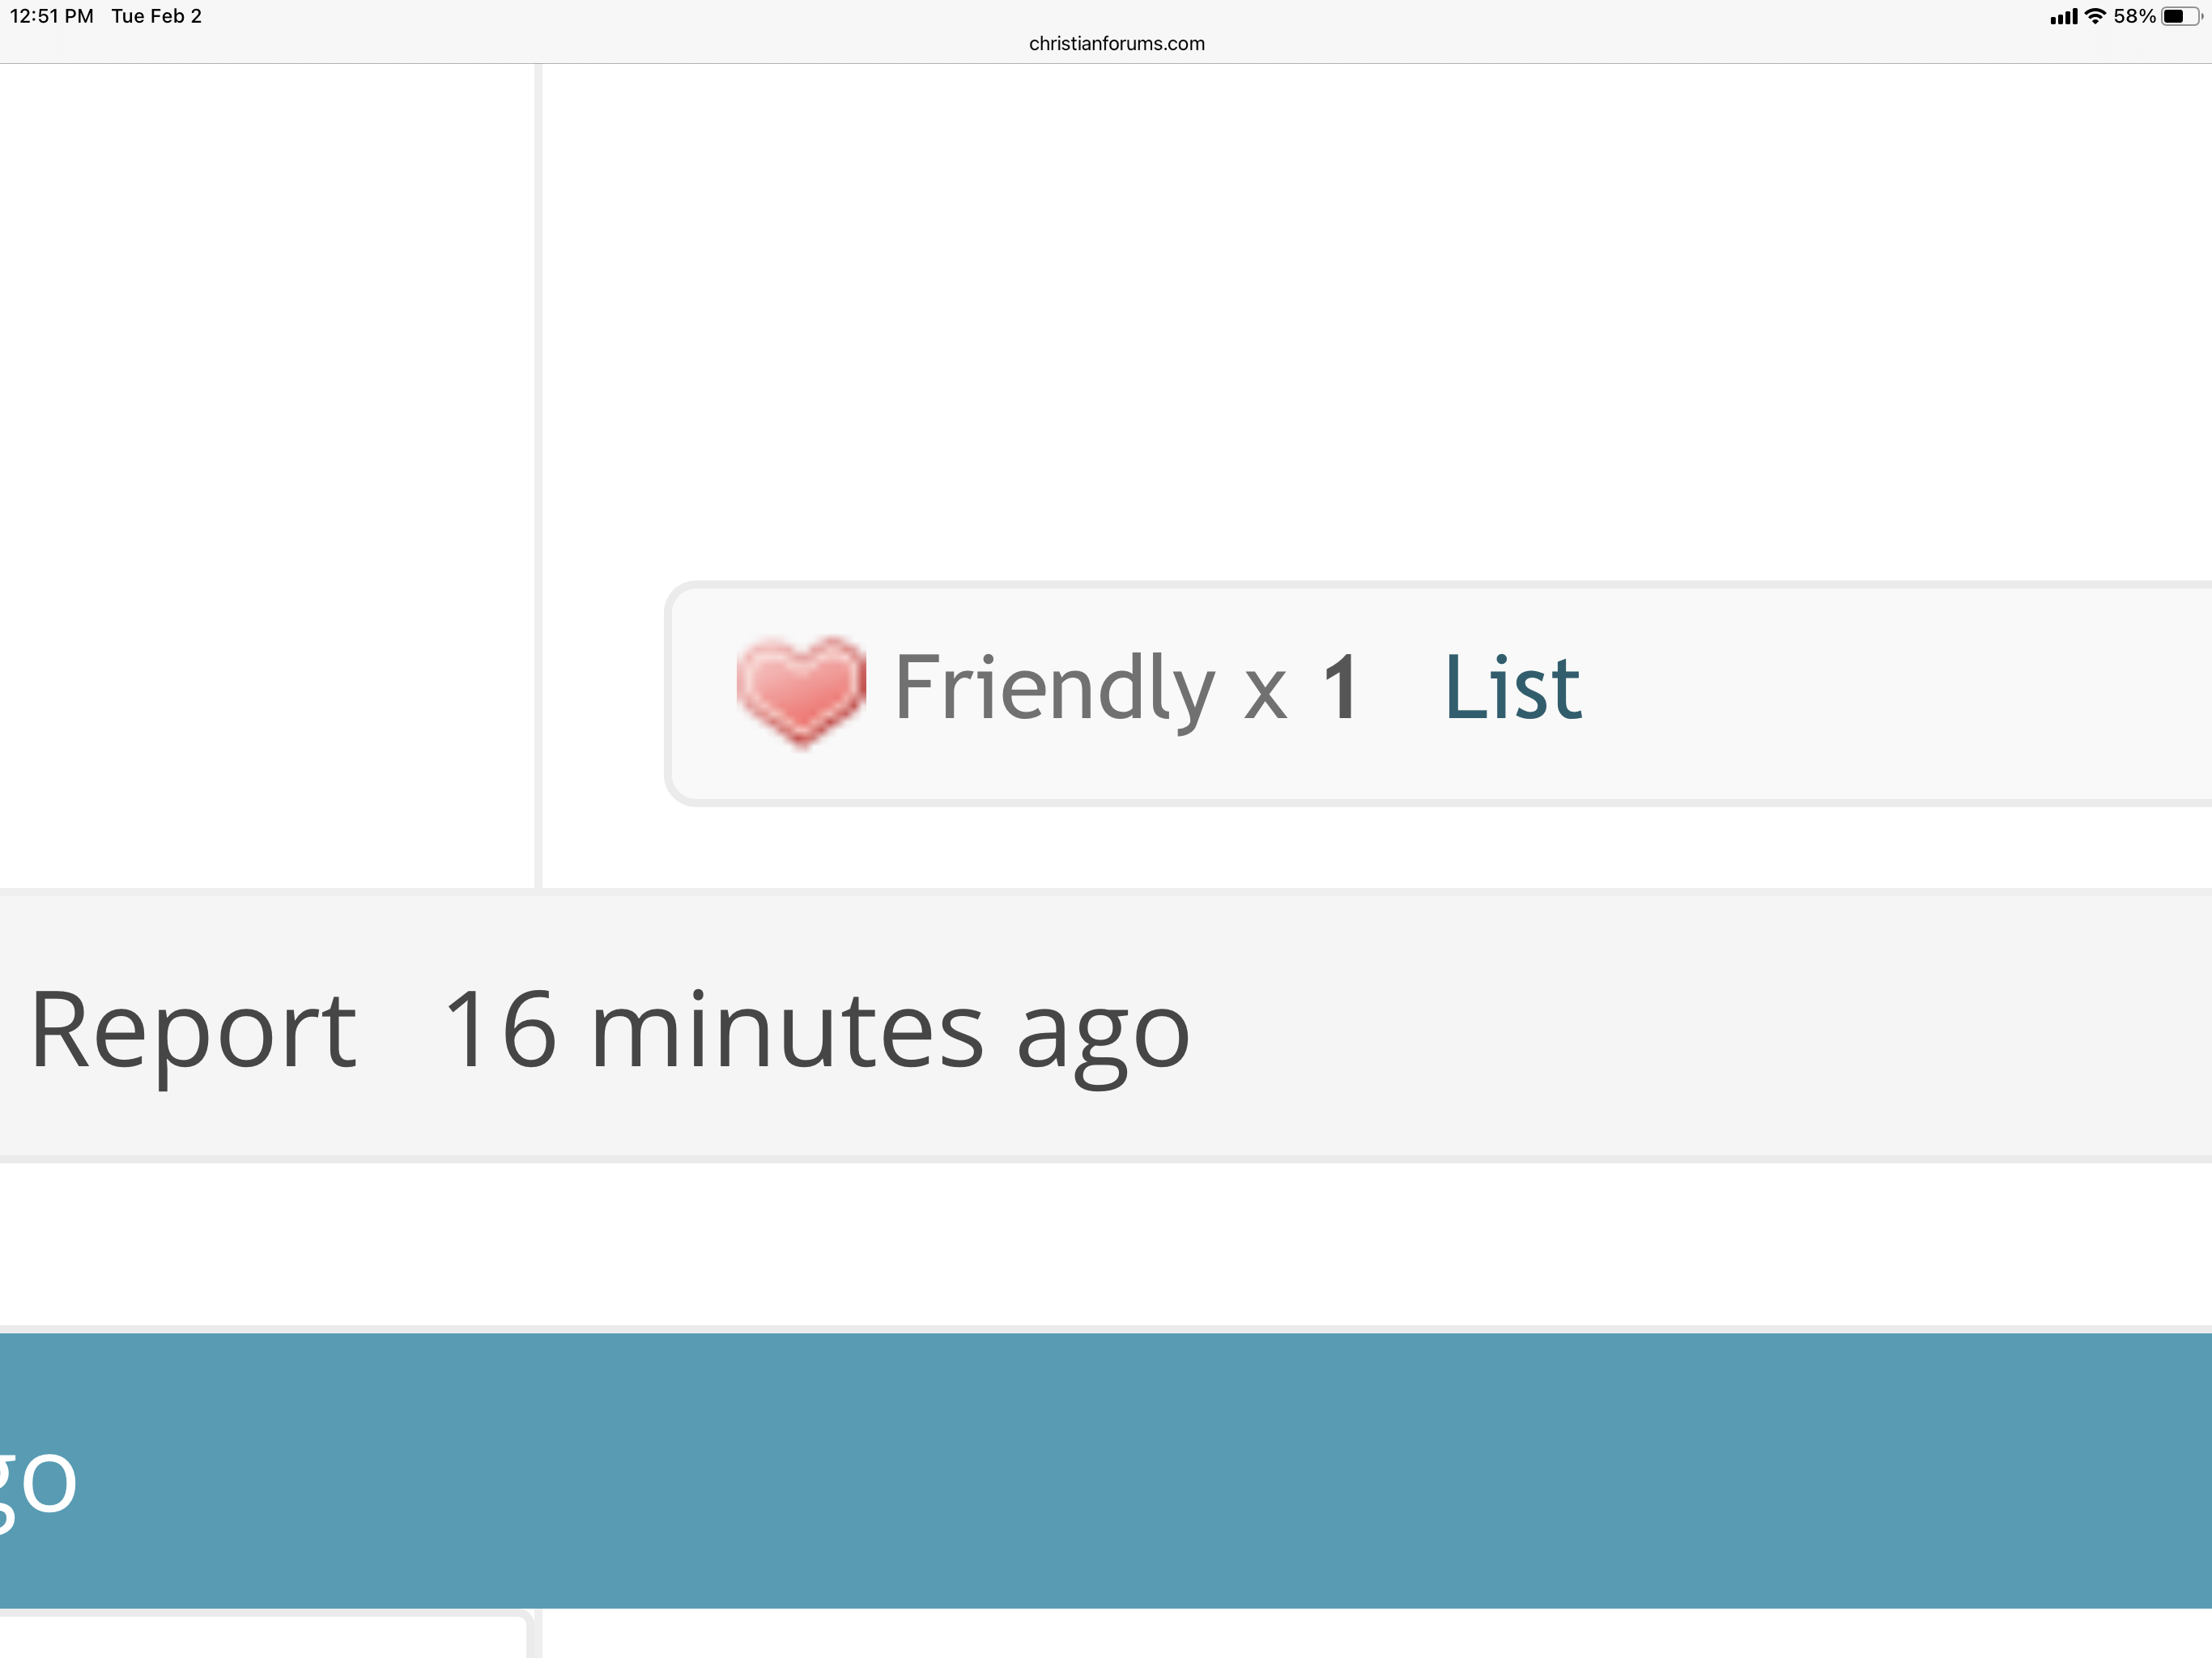The image size is (2212, 1658).
Task: Tap the Wi-Fi status icon
Action: pyautogui.click(x=2095, y=16)
